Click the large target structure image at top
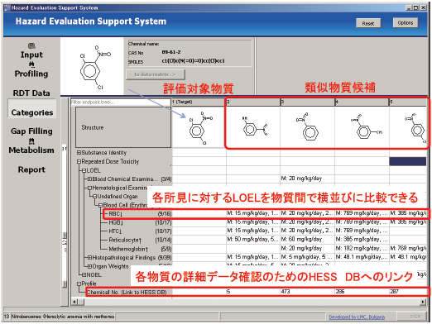 pos(92,66)
